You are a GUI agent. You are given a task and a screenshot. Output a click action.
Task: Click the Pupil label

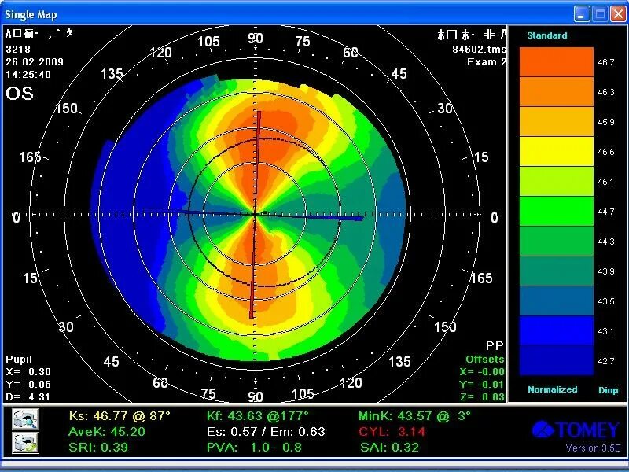(19, 360)
